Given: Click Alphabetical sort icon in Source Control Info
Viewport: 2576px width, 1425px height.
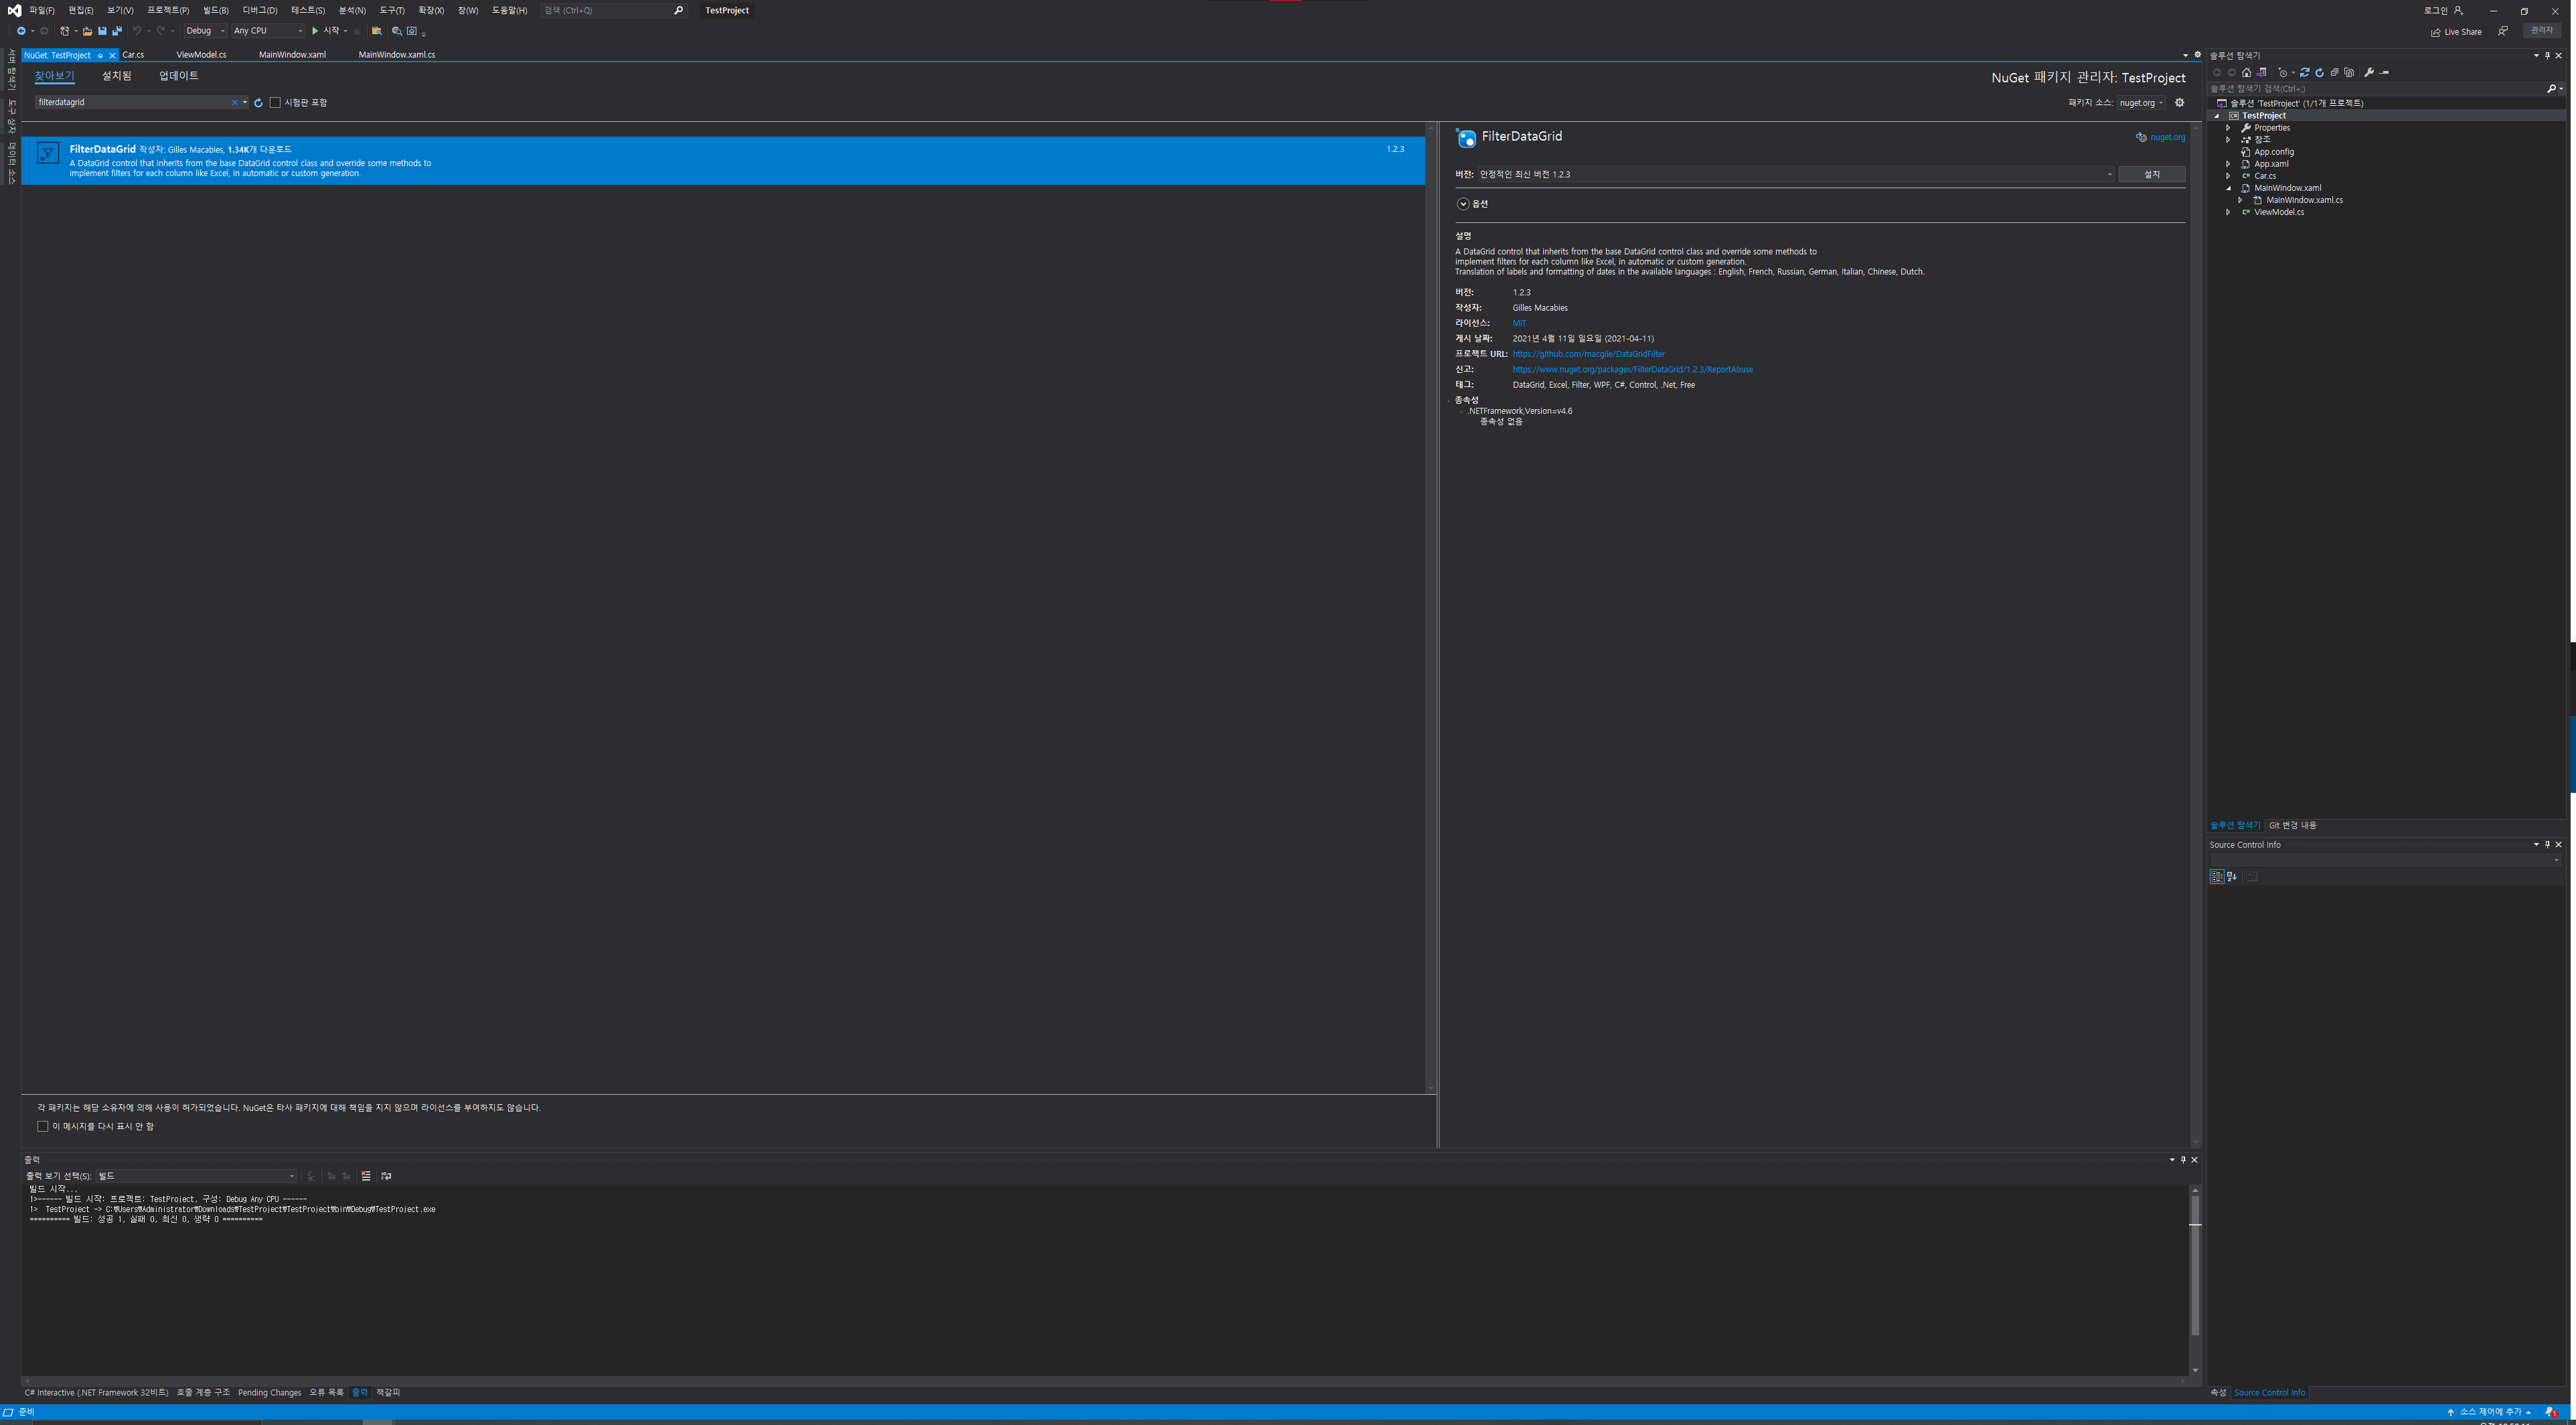Looking at the screenshot, I should (x=2231, y=877).
